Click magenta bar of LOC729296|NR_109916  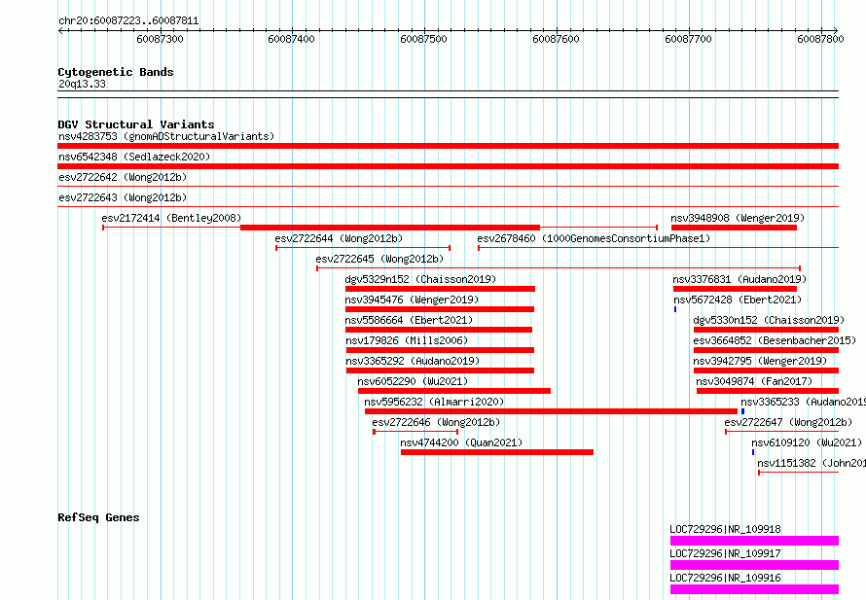click(754, 589)
